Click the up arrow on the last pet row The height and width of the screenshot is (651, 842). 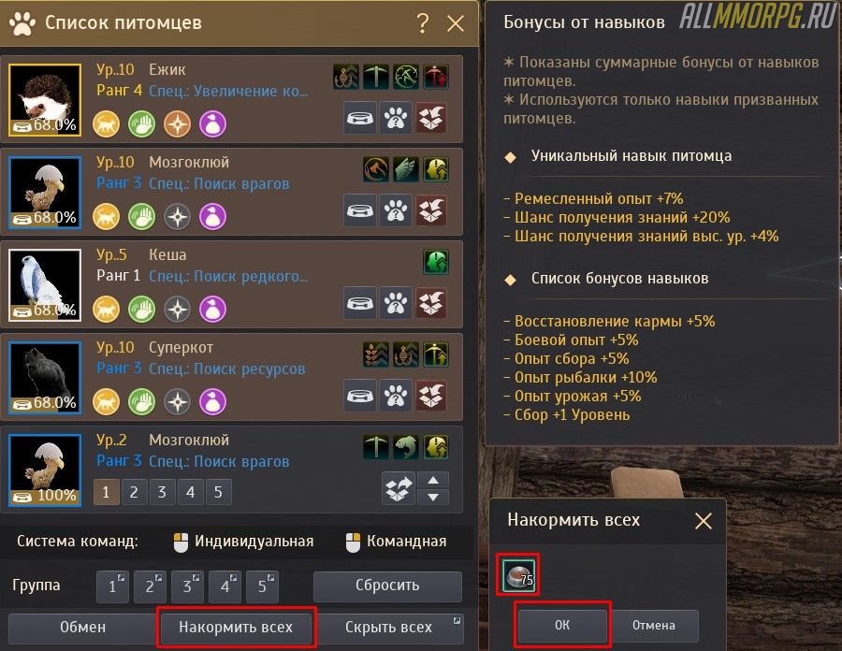tap(433, 481)
